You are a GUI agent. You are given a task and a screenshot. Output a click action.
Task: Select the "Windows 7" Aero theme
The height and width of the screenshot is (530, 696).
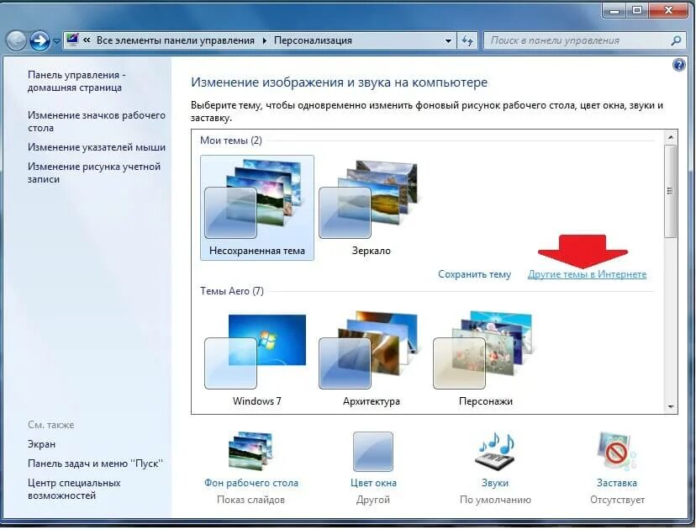coord(257,358)
